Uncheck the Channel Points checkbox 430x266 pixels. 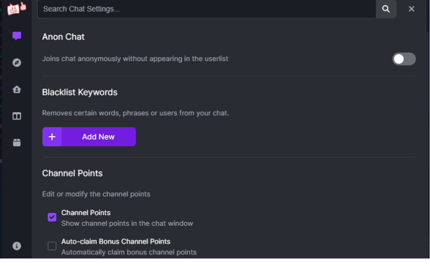click(x=52, y=217)
